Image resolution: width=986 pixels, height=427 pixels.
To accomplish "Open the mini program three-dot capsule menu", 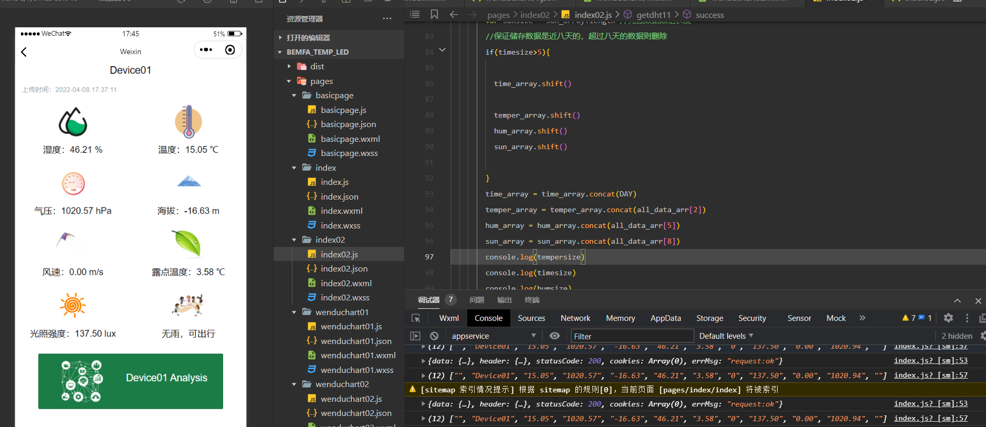I will (x=206, y=50).
